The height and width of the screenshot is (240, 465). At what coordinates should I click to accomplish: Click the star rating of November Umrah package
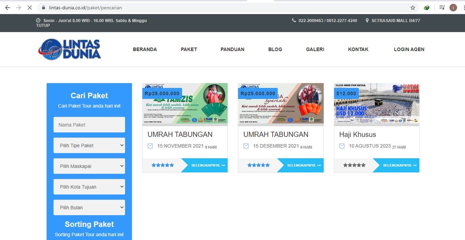pyautogui.click(x=163, y=165)
